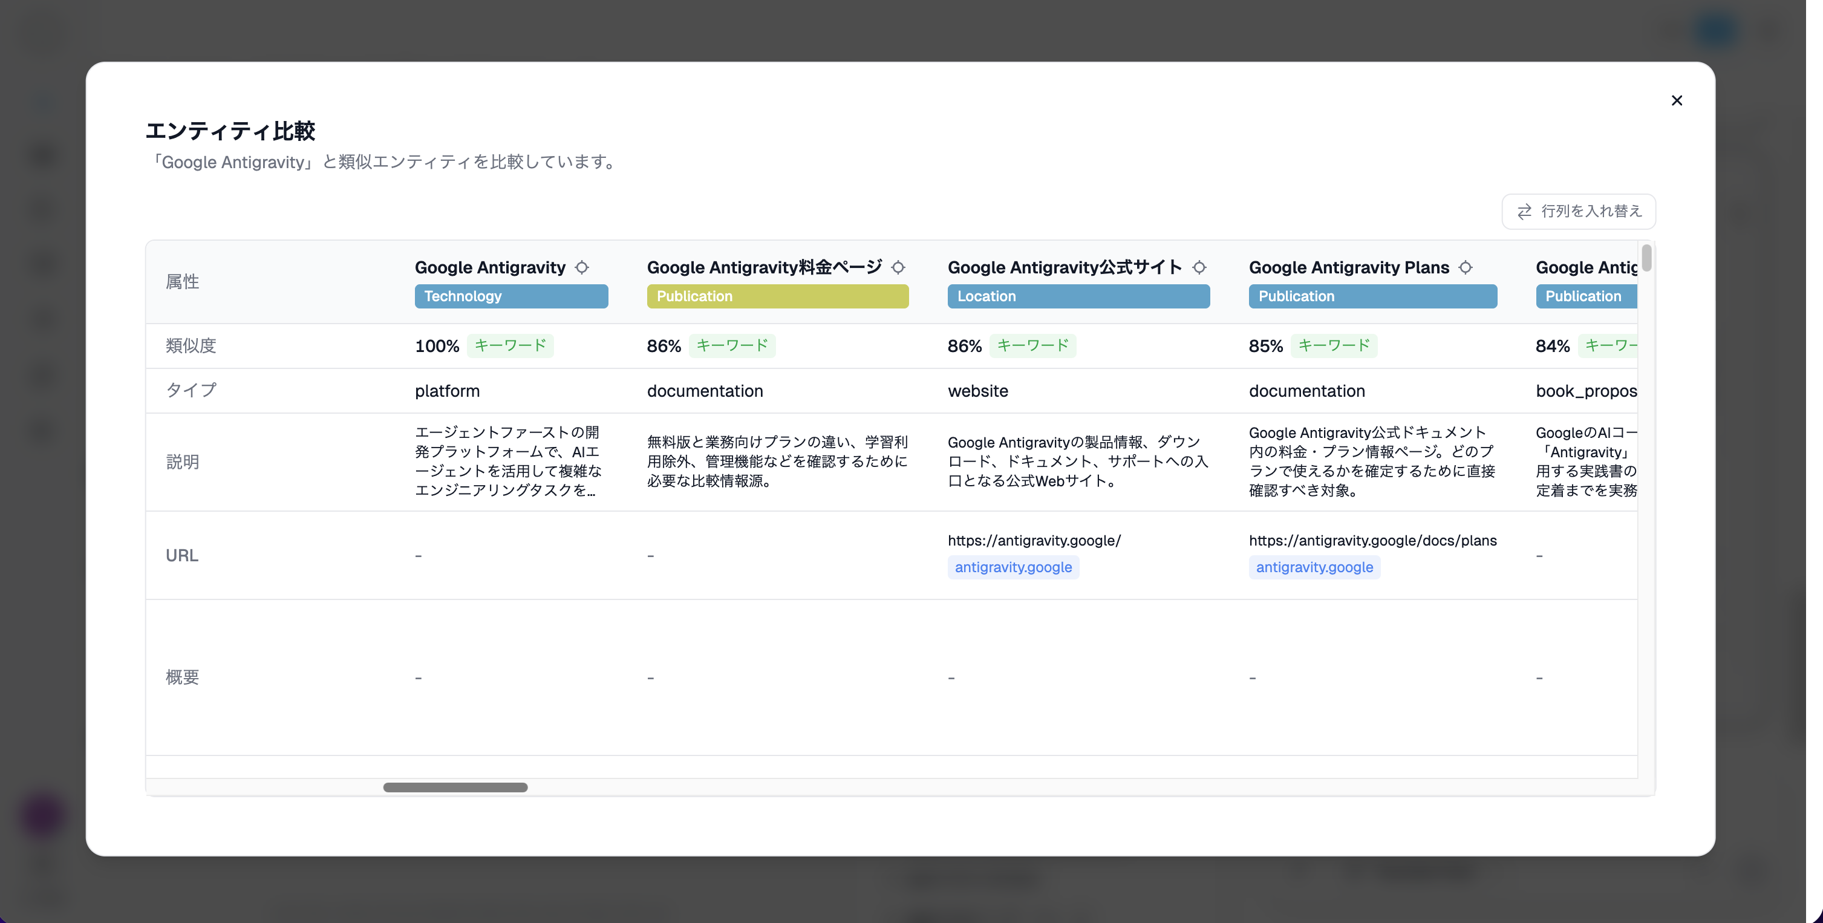Viewport: 1823px width, 923px height.
Task: Click the crosshair icon next to Google Antigravity
Action: (583, 267)
